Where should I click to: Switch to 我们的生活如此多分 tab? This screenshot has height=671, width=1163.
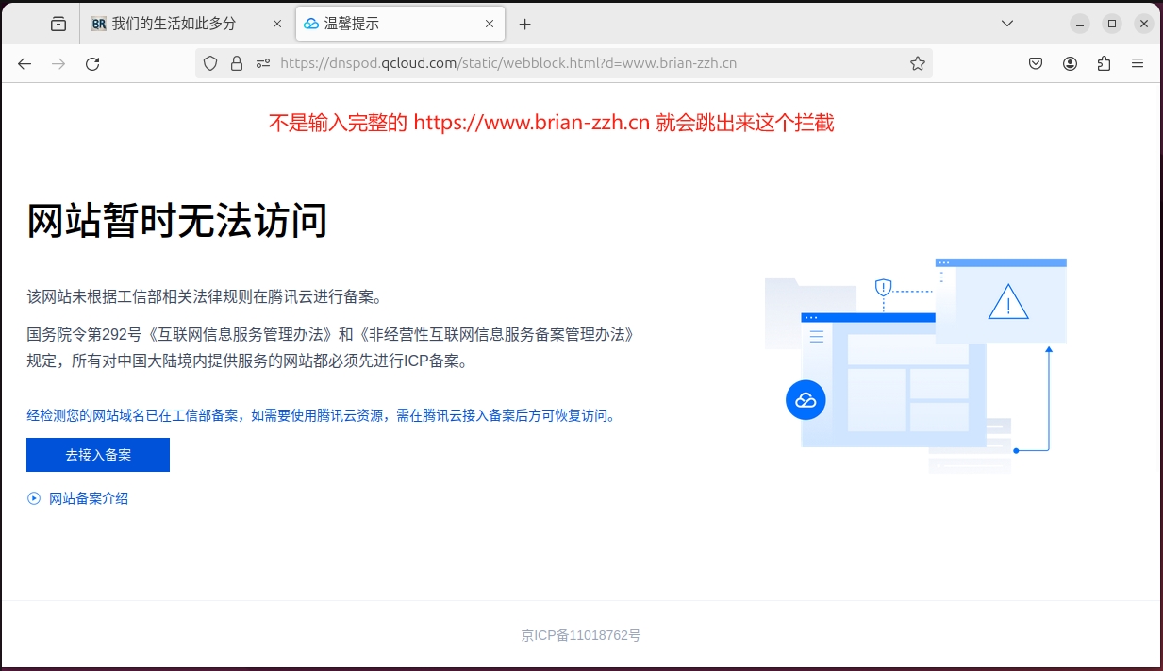tap(186, 24)
